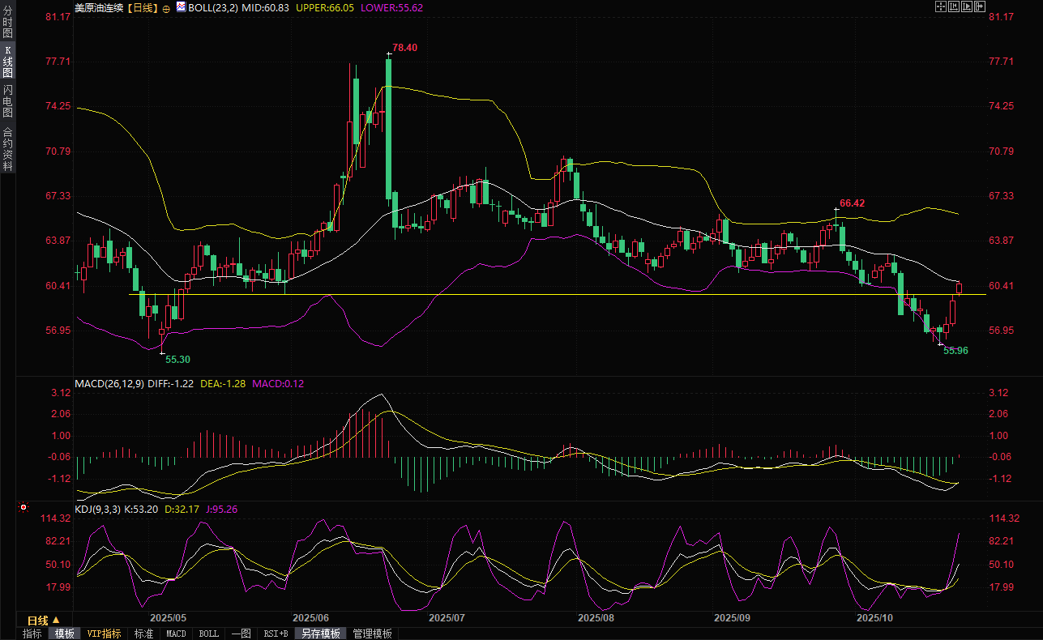Click the 78.40 high price label
Viewport: 1043px width, 640px height.
[404, 48]
